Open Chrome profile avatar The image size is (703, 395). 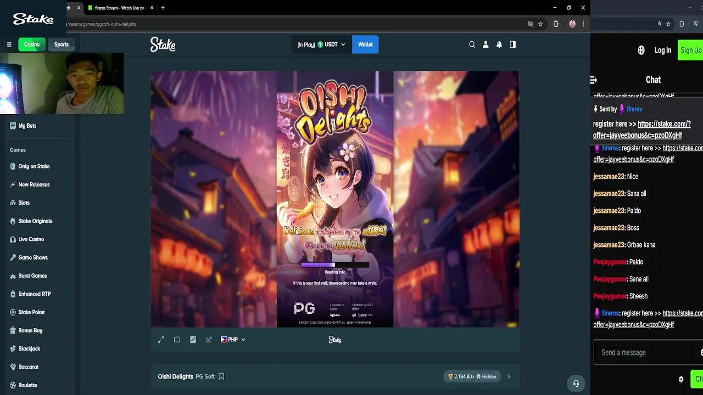click(x=572, y=24)
